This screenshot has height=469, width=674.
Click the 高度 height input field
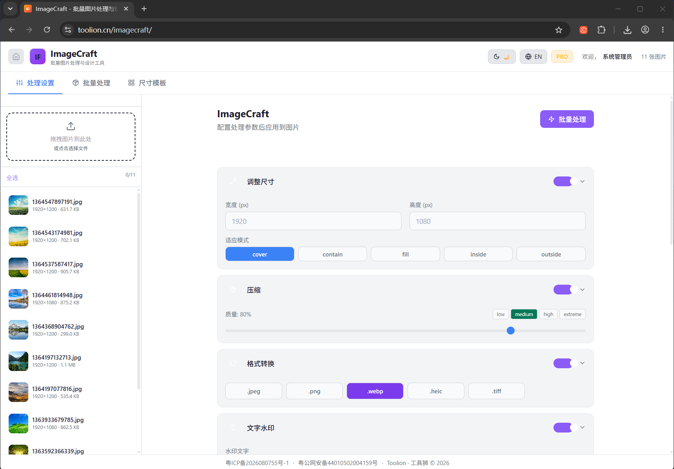[x=497, y=221]
